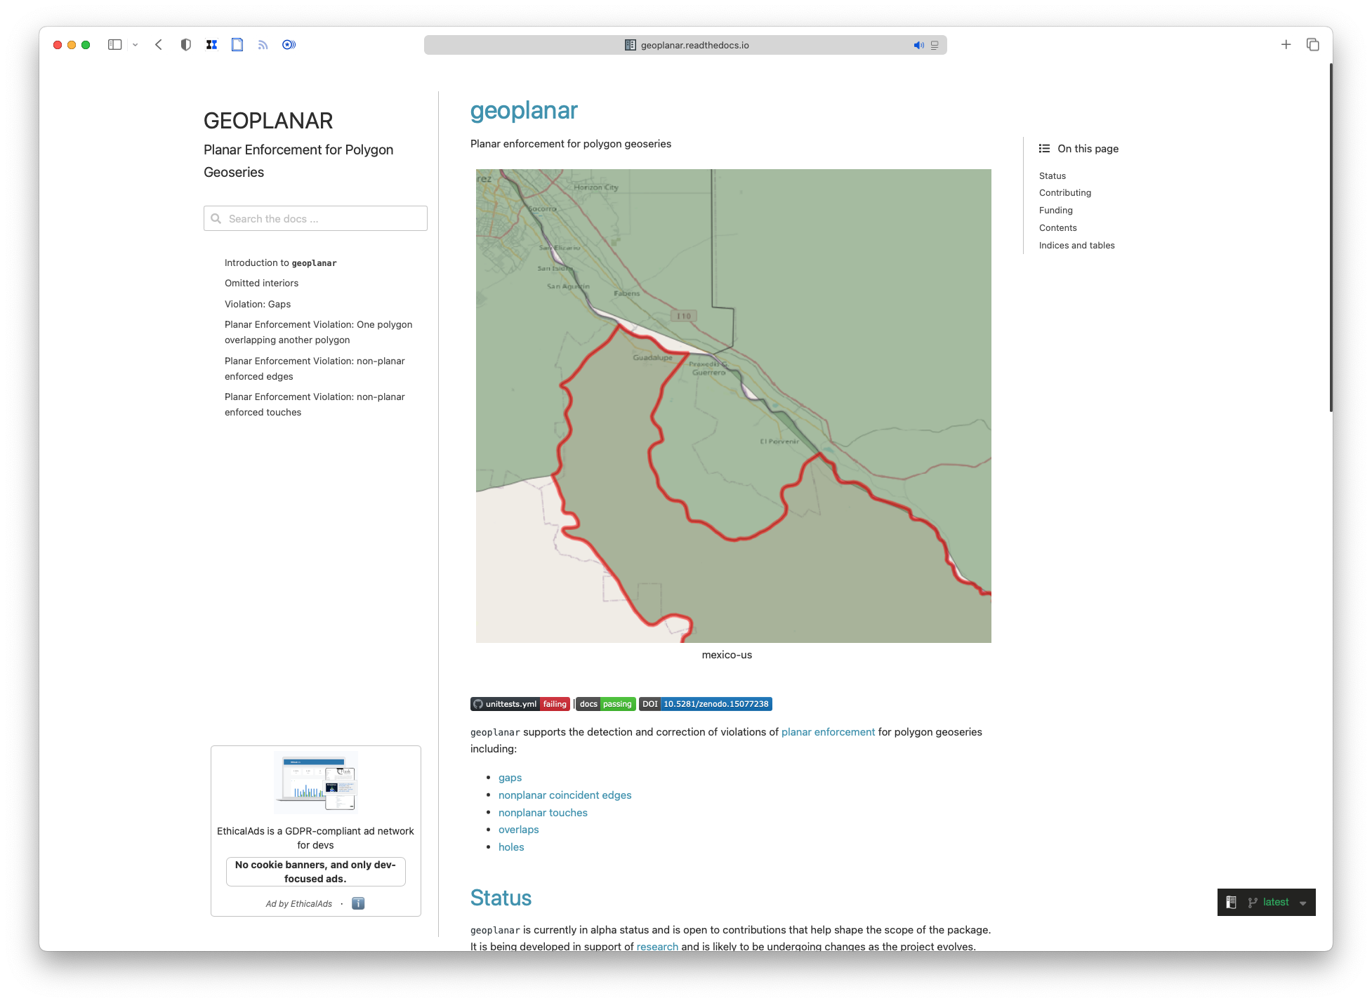The image size is (1372, 1003).
Task: Click the unittests.yml failing badge
Action: (x=520, y=703)
